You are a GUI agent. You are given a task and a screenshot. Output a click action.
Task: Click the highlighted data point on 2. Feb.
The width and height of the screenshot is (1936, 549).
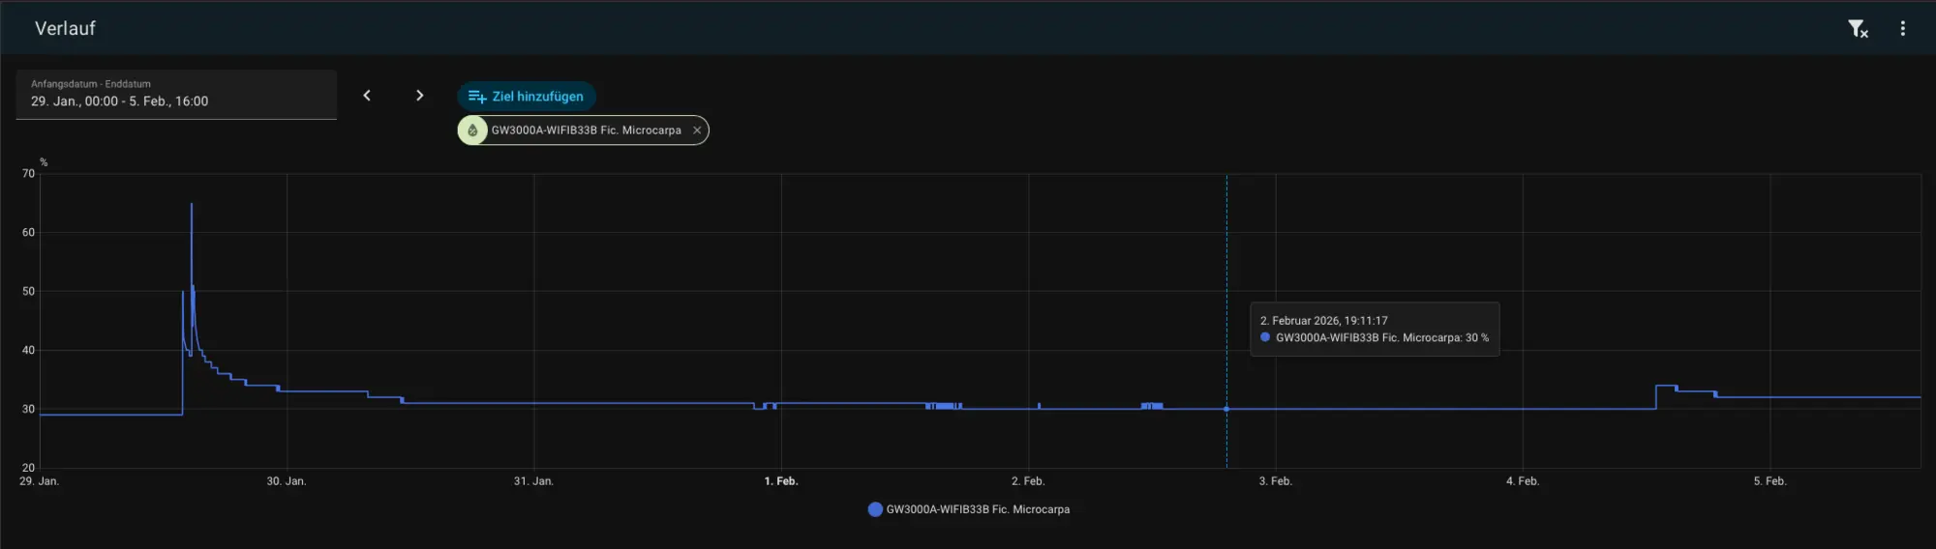[x=1226, y=409]
